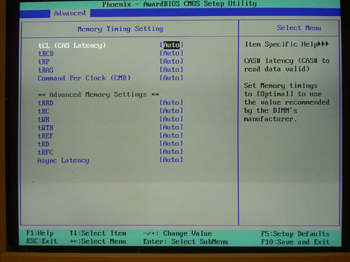This screenshot has height=262, width=350.
Task: Open the tRFC Auto value
Action: (171, 152)
